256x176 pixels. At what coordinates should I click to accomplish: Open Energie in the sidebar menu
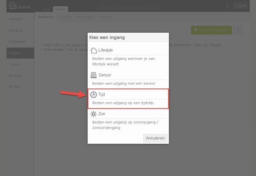(x=20, y=76)
